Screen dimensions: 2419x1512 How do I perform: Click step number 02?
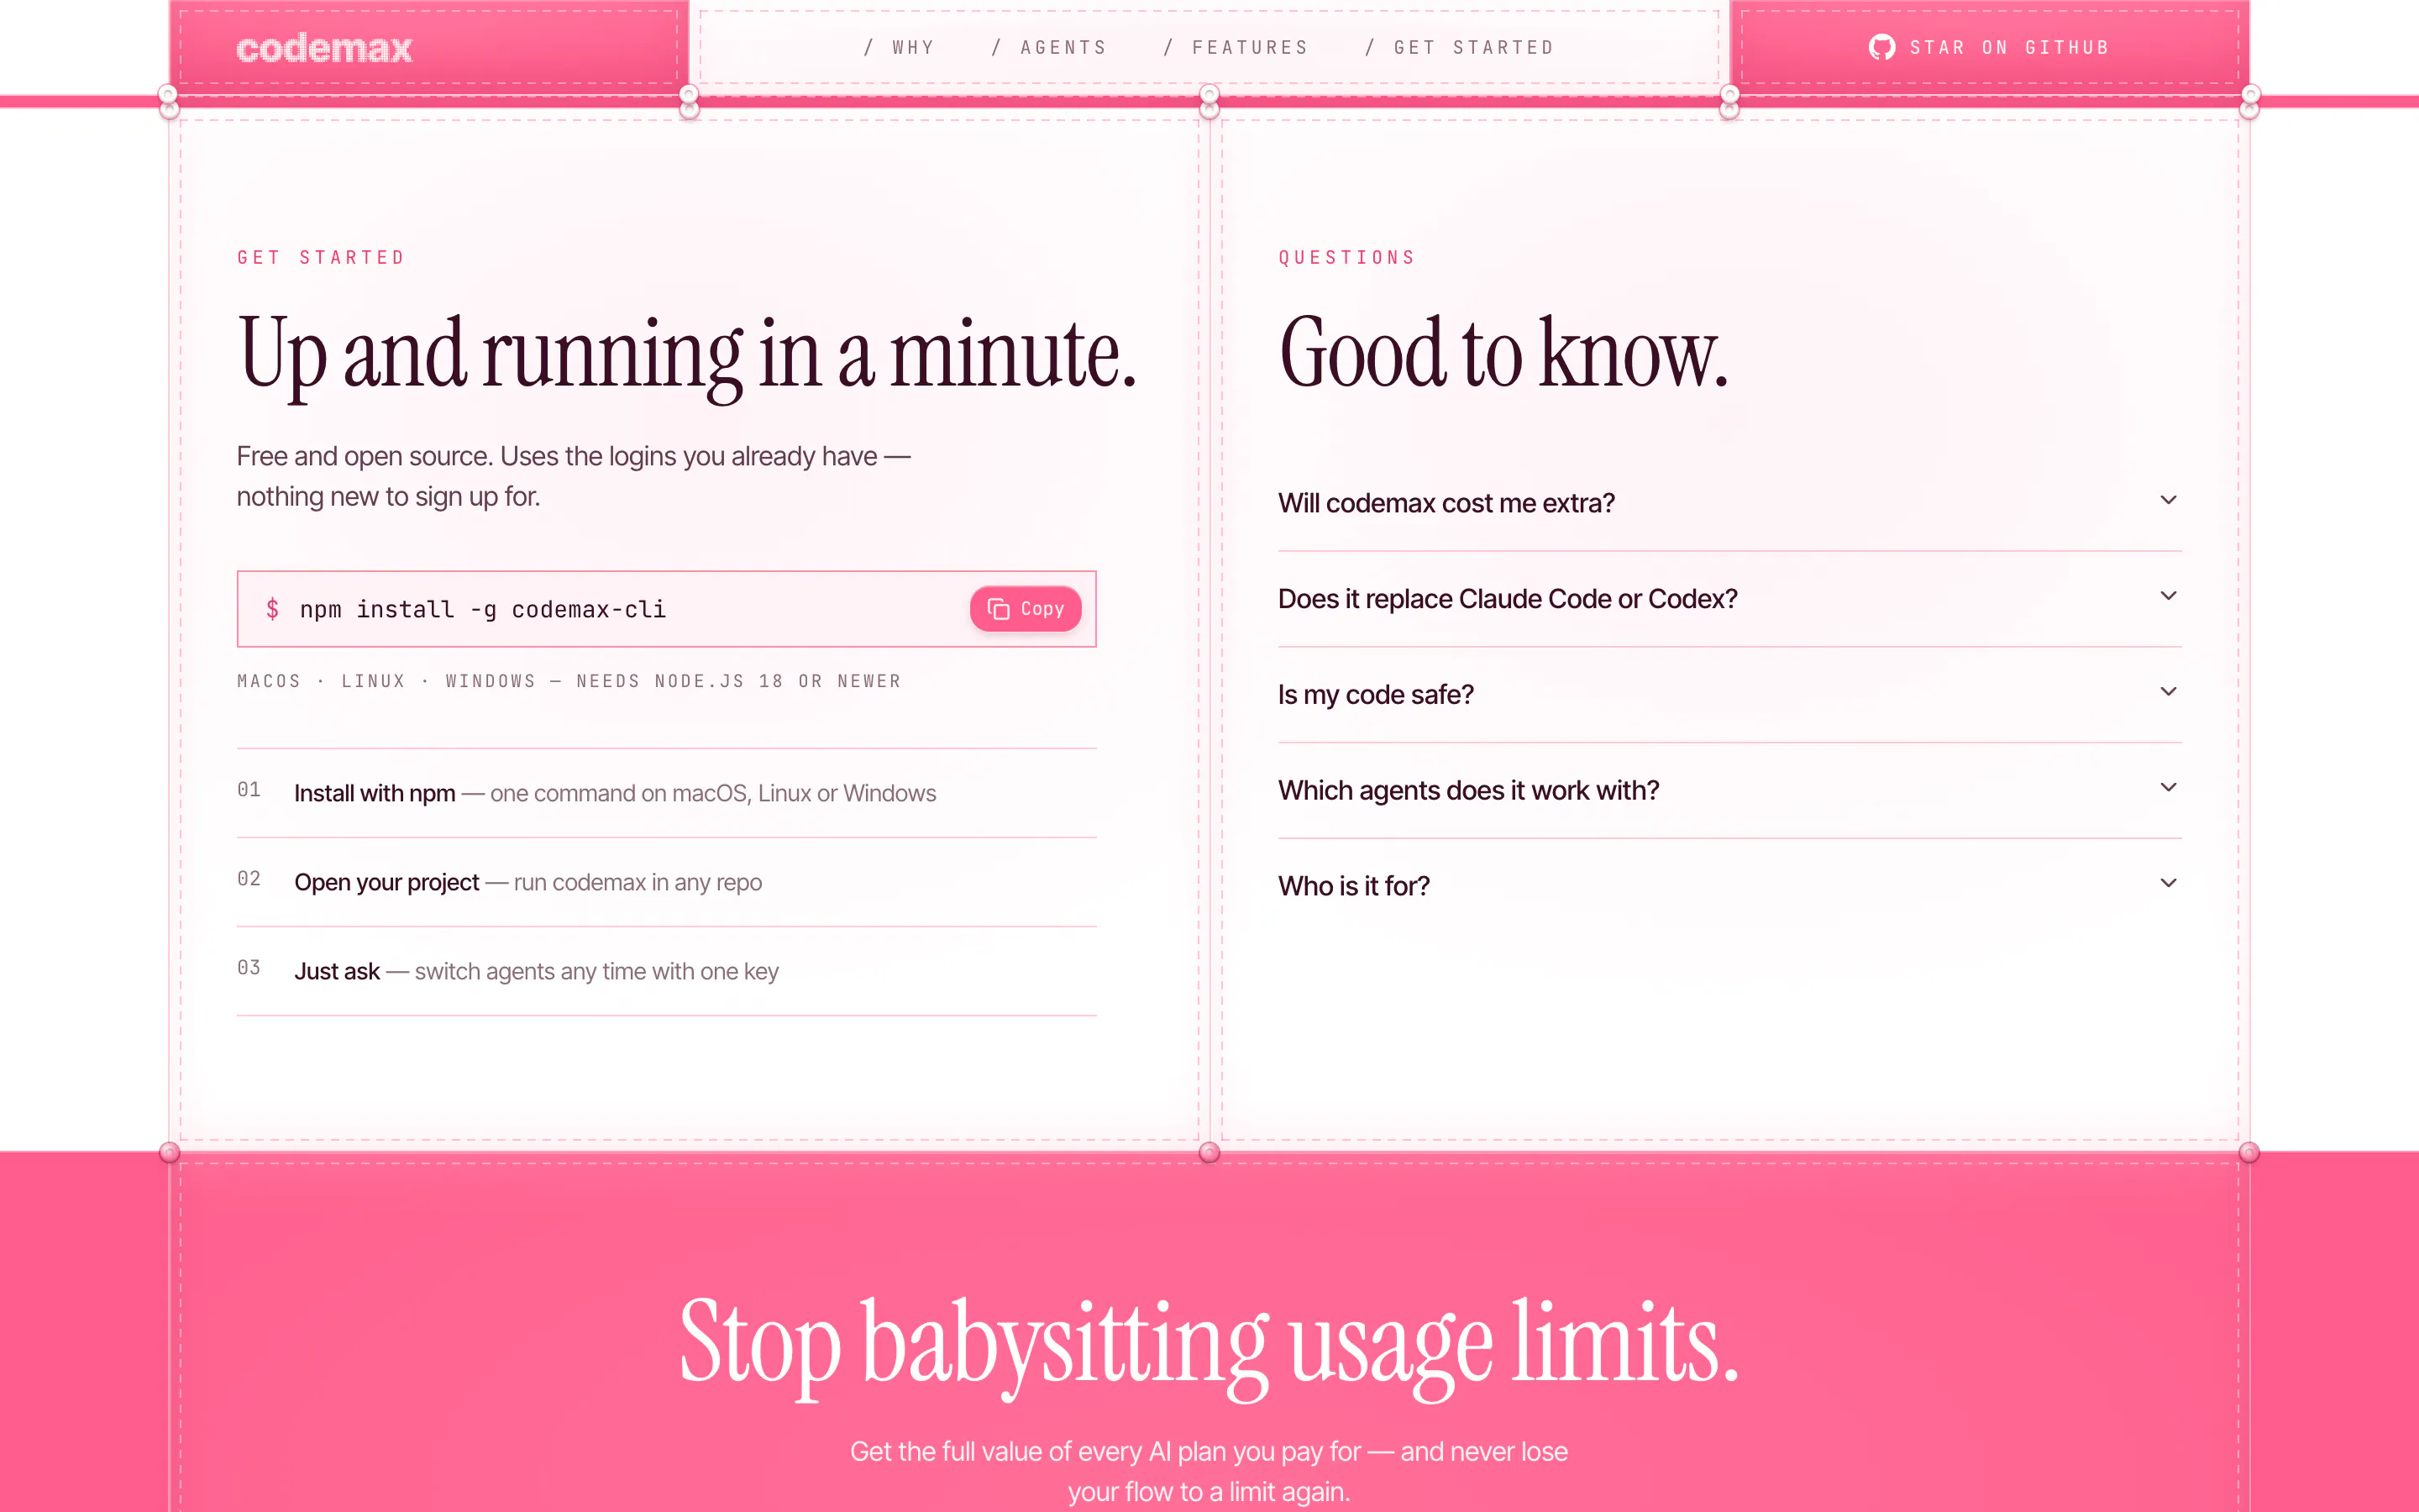click(249, 879)
